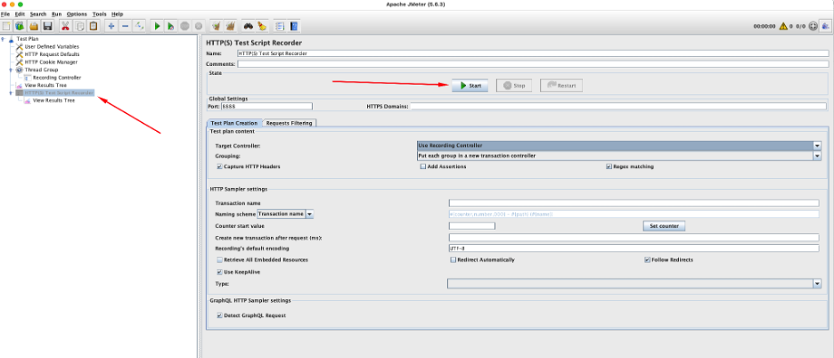Viewport: 834px width, 358px height.
Task: Start the test with green toolbar arrow
Action: point(157,26)
